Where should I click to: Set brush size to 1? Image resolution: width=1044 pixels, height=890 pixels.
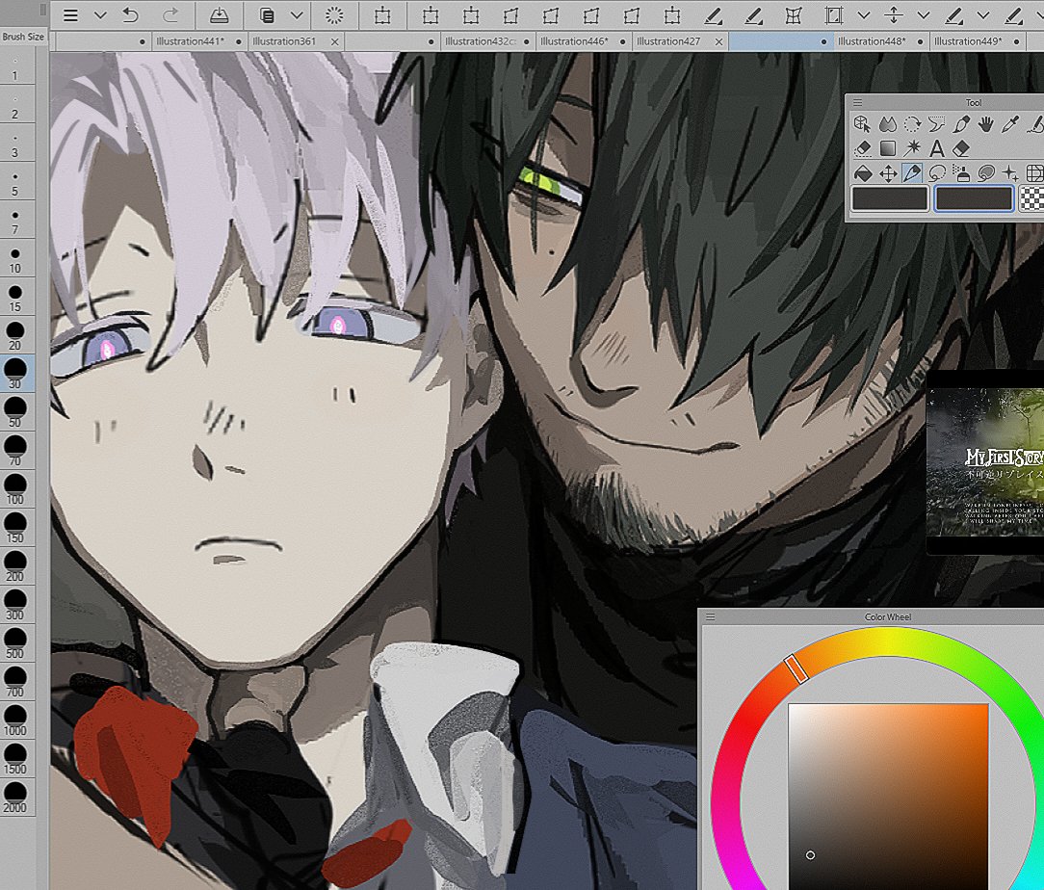(x=14, y=69)
